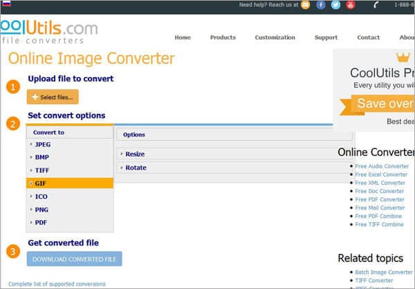This screenshot has height=289, width=415.
Task: Open the About menu item
Action: [407, 37]
